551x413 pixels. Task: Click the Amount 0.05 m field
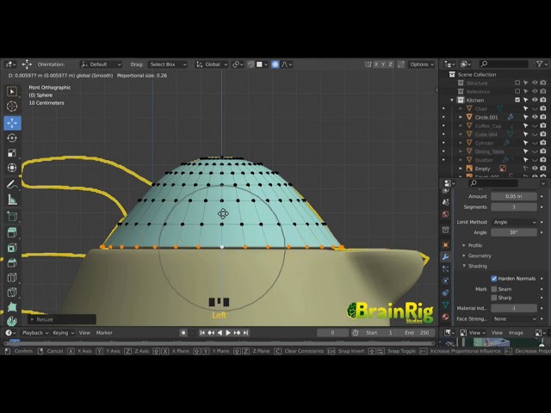click(514, 196)
